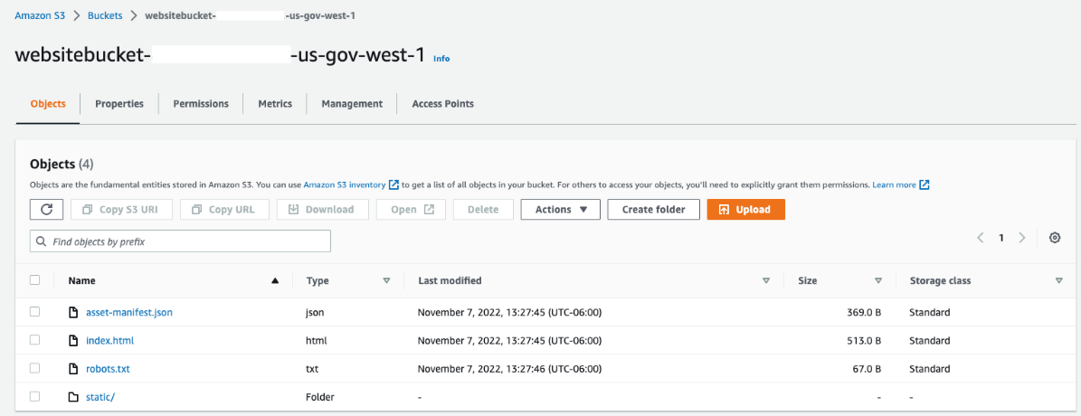
Task: Sort by Last modified column arrow
Action: point(766,281)
